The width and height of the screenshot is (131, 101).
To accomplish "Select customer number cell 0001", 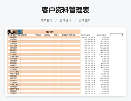I will (x=12, y=69).
